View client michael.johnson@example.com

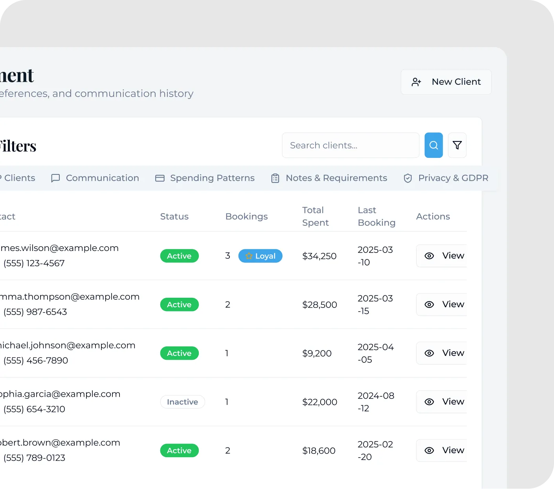coord(442,353)
